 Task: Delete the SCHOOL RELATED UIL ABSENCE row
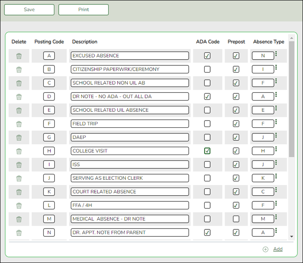(19, 111)
